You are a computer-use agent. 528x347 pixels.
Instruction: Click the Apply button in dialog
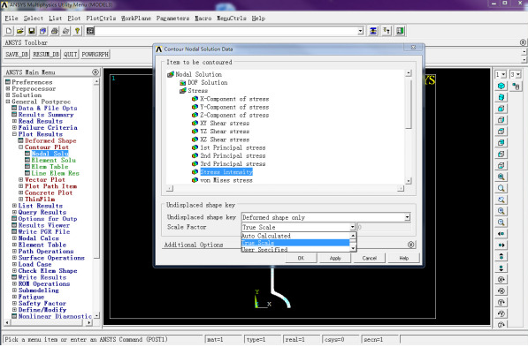(x=335, y=258)
